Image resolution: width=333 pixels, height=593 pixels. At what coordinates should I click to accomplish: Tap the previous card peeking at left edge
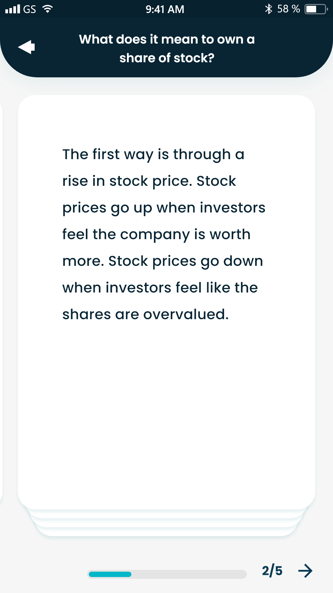pyautogui.click(x=1, y=296)
